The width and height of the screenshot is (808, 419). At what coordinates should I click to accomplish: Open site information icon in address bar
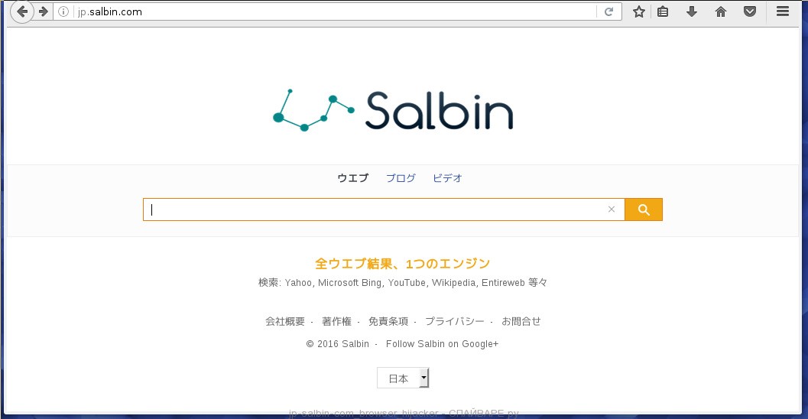point(63,11)
